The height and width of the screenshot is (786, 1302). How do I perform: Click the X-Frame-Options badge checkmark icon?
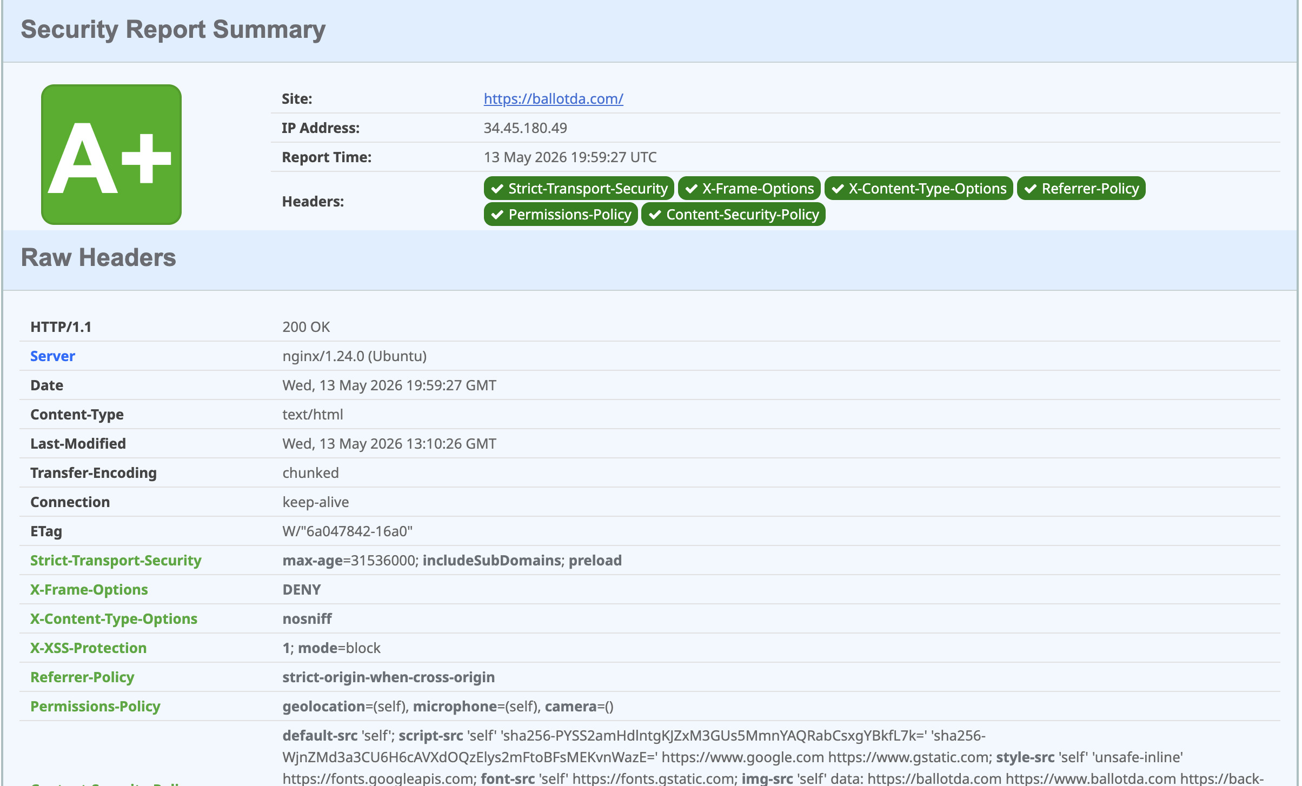click(x=691, y=189)
